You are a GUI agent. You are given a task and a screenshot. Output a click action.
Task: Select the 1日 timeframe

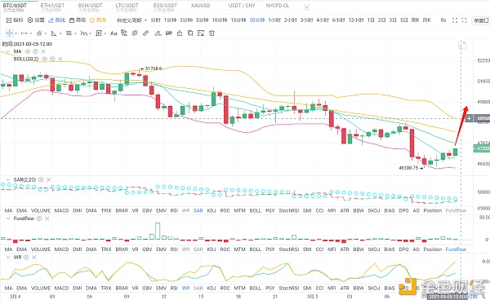(371, 20)
